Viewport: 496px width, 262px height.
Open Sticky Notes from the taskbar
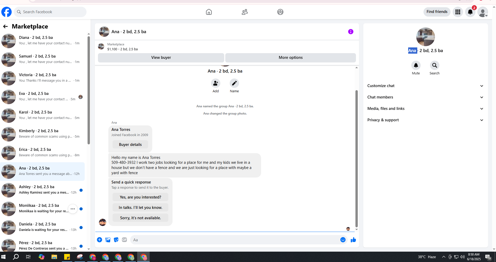tap(67, 257)
